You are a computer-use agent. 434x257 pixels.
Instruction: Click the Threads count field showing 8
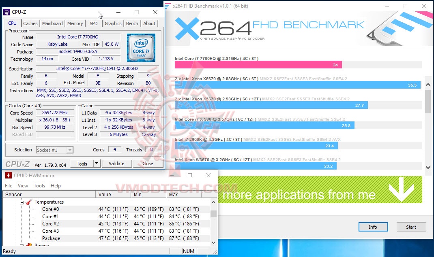(x=151, y=150)
